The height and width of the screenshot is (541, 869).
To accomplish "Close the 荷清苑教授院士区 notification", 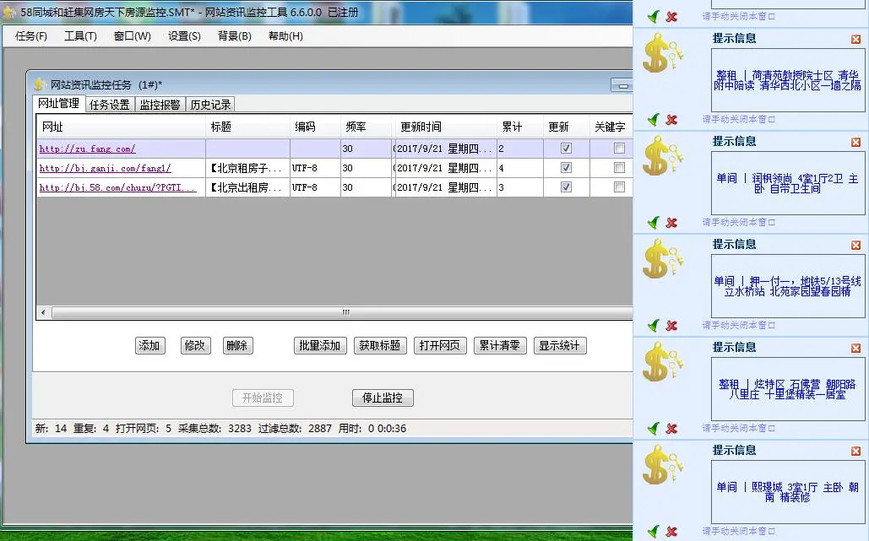I will [856, 40].
